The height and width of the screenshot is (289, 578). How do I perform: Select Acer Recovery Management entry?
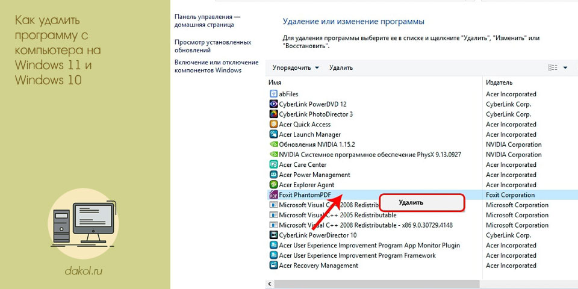(x=319, y=266)
